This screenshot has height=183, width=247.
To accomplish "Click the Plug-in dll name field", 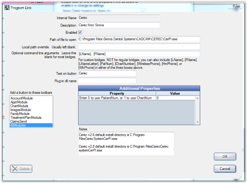I will tap(107, 81).
